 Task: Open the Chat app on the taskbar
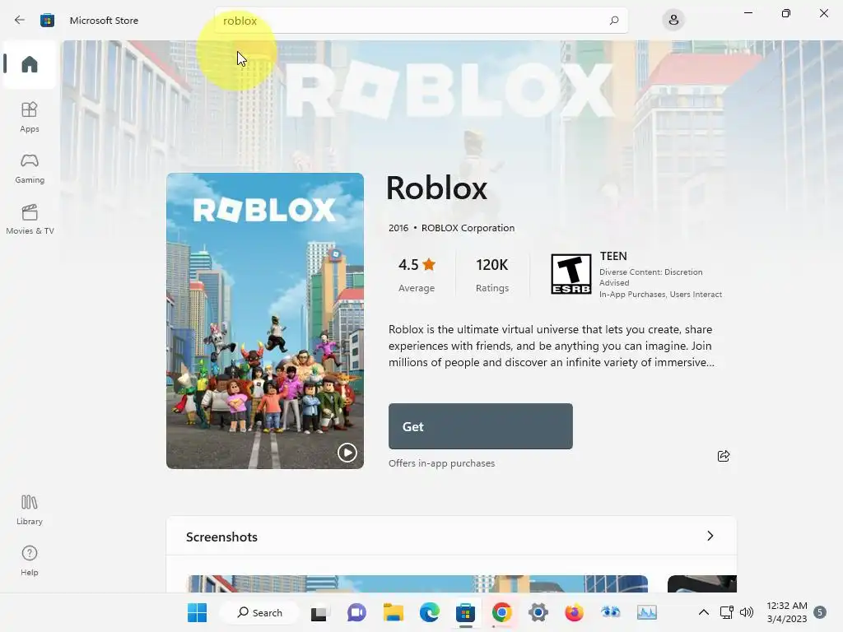[356, 612]
